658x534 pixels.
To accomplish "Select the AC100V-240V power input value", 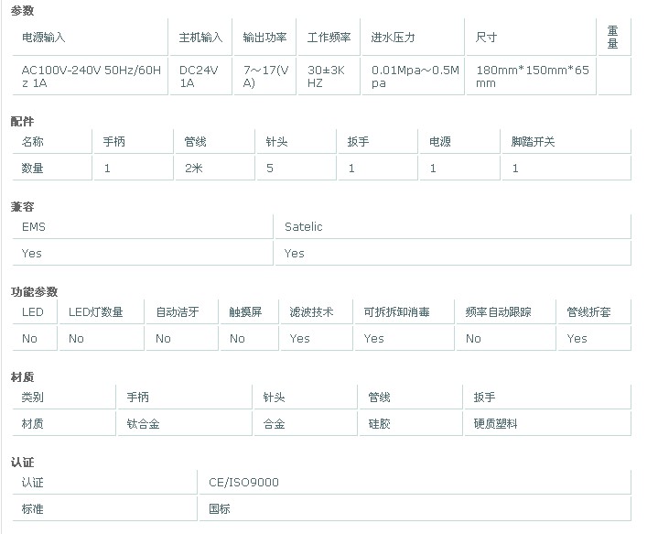I will tap(92, 76).
